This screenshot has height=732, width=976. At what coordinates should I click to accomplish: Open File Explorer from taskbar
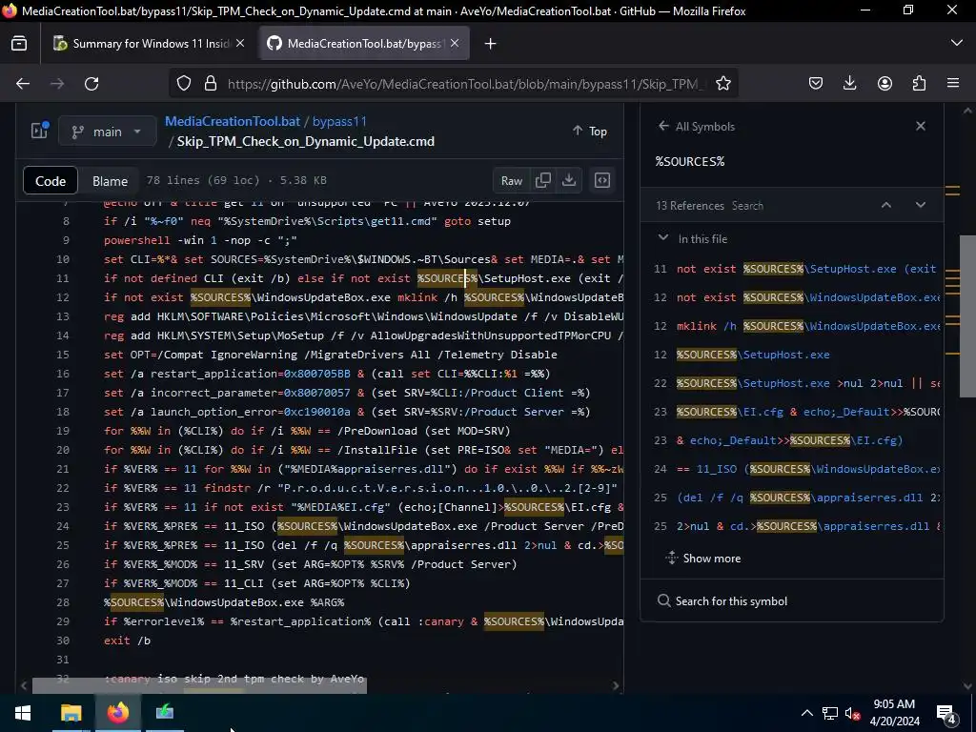point(71,713)
